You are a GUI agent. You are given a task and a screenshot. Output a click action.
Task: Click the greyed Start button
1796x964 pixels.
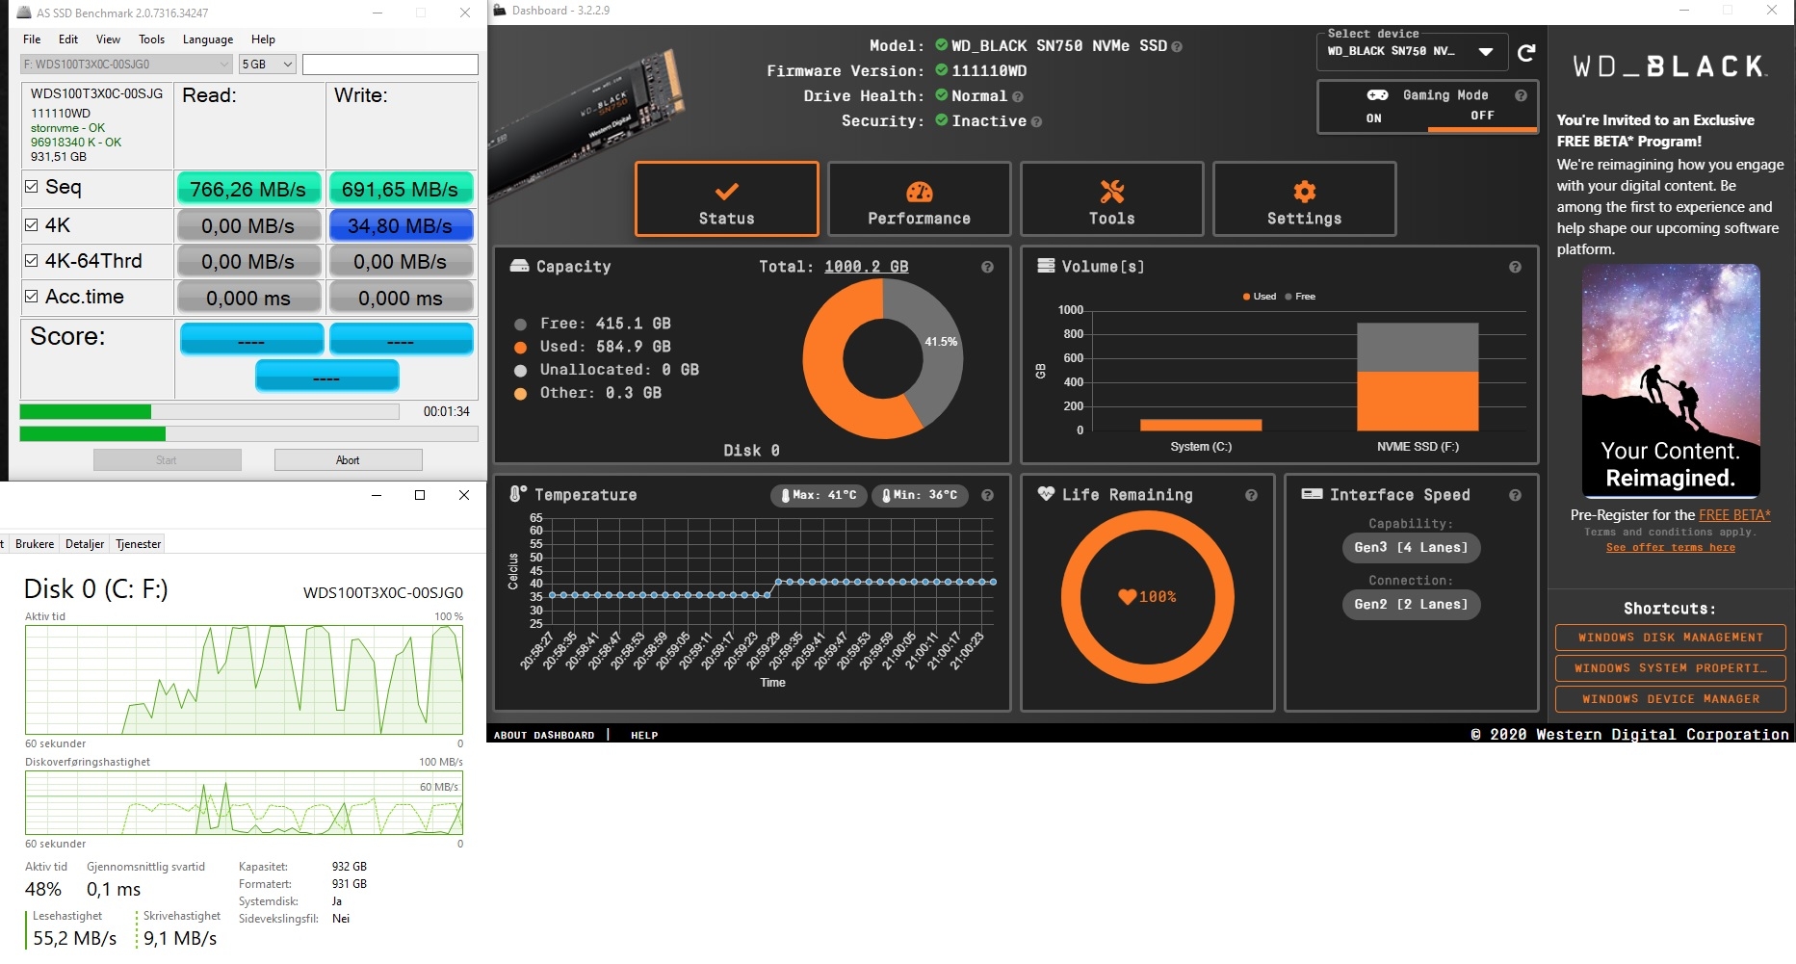click(167, 460)
